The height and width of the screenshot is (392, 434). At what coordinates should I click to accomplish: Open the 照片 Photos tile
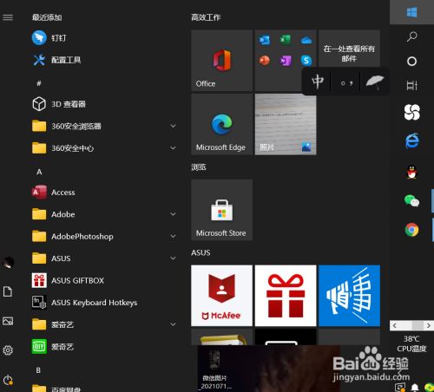pyautogui.click(x=286, y=124)
